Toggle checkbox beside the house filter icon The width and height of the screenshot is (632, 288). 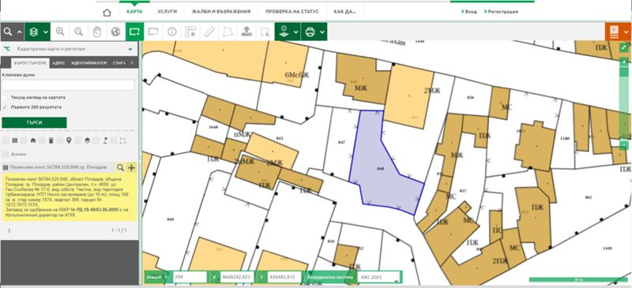point(24,140)
